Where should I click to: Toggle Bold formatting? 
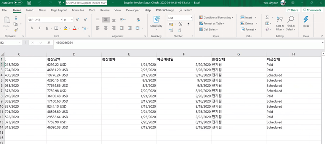tap(31, 28)
